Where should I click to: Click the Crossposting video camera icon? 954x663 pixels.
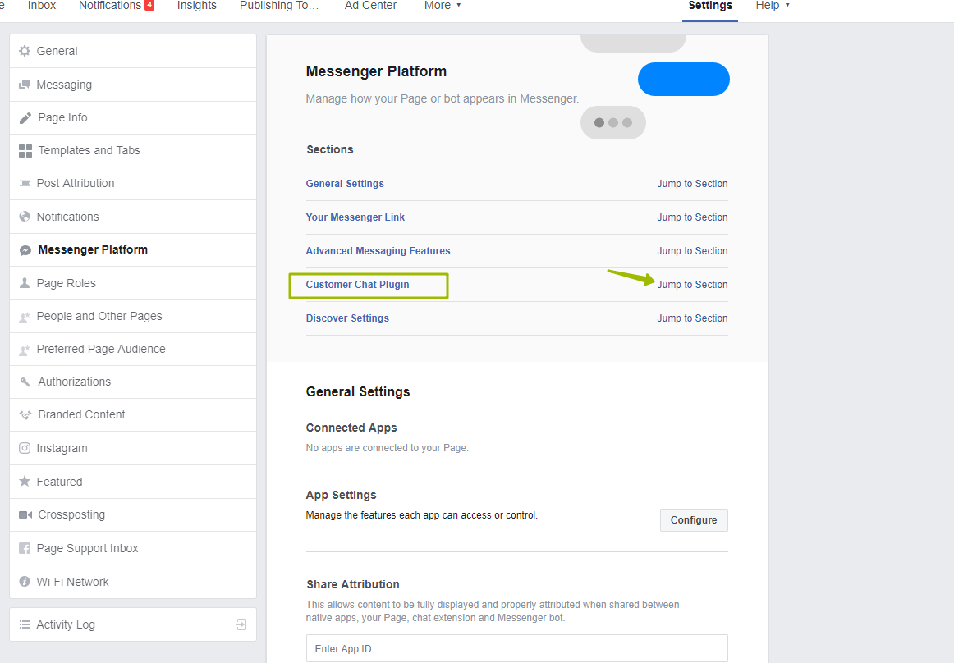click(25, 515)
